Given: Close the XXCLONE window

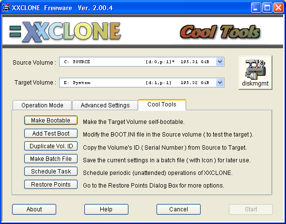Looking at the screenshot, I should pos(279,8).
